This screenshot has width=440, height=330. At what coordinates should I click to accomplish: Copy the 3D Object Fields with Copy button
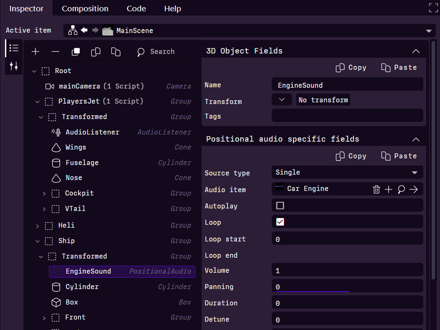[351, 67]
